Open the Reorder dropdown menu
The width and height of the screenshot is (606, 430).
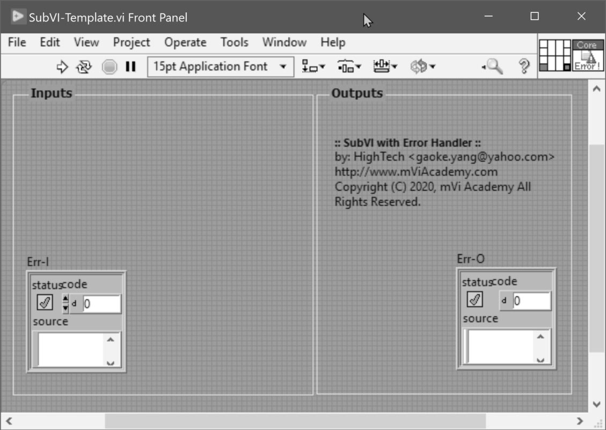point(422,67)
